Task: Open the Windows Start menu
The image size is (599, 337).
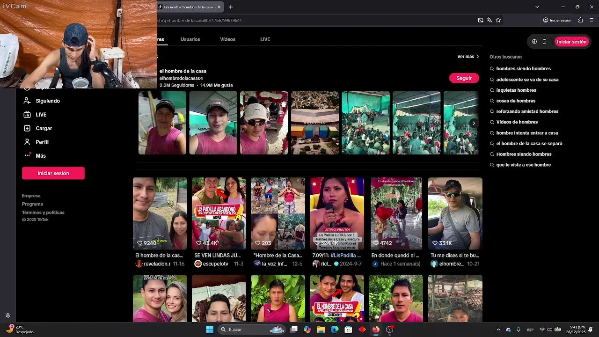Action: 210,330
